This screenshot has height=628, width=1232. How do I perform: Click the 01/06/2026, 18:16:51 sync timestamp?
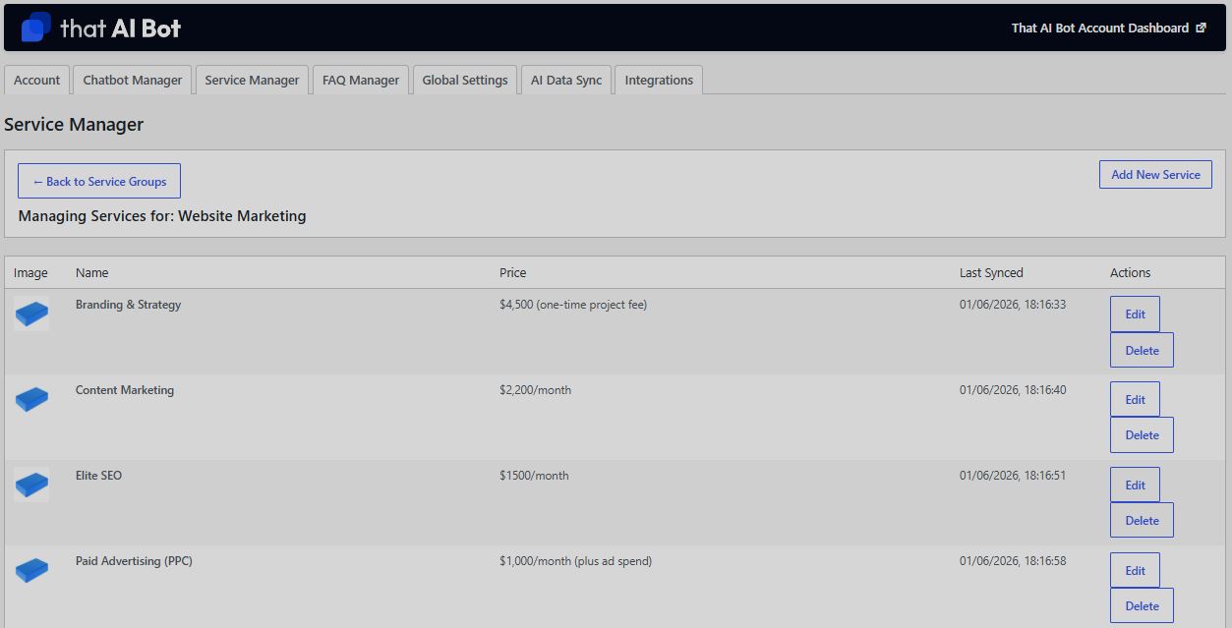point(1013,476)
